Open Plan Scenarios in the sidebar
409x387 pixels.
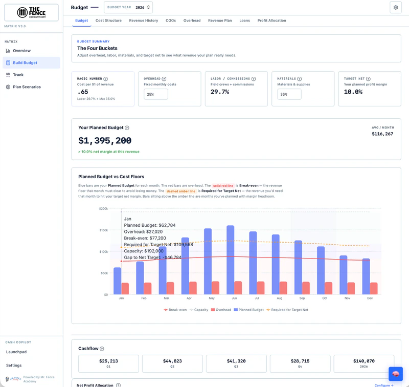pos(31,87)
